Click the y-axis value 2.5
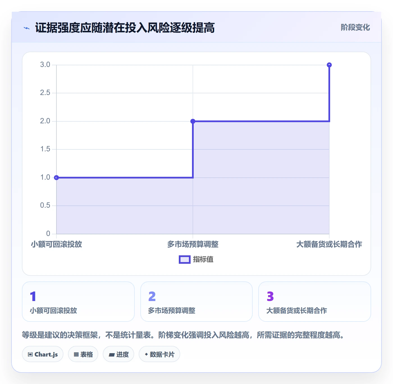The height and width of the screenshot is (384, 393). [x=45, y=93]
